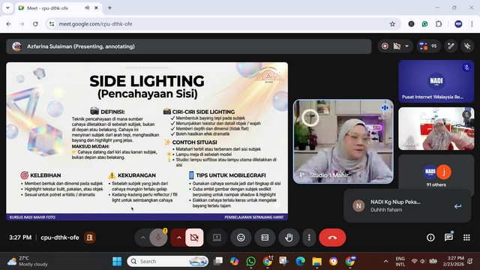The image size is (480, 270).
Task: Turn on the camera
Action: [x=194, y=238]
